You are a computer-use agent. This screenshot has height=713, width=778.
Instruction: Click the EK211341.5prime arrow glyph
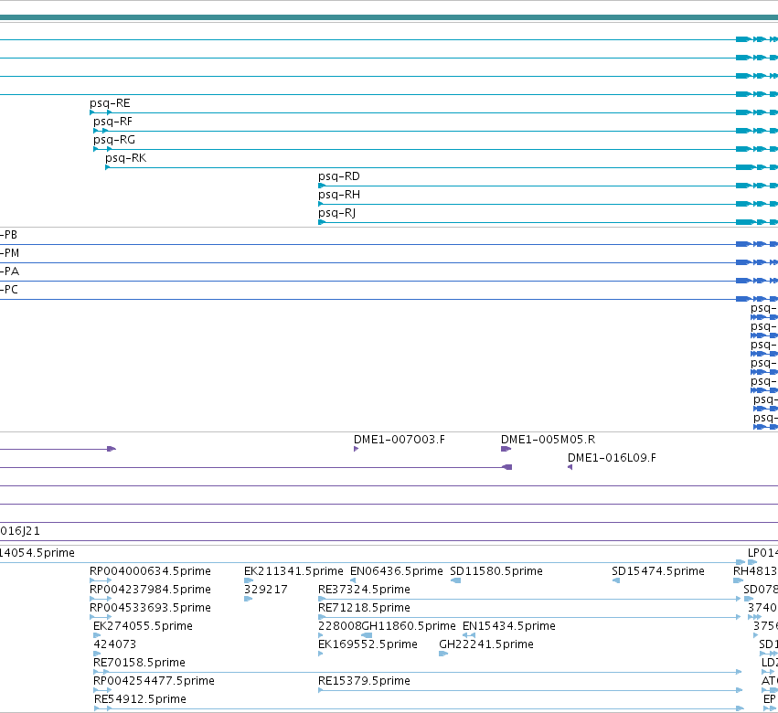[x=249, y=580]
